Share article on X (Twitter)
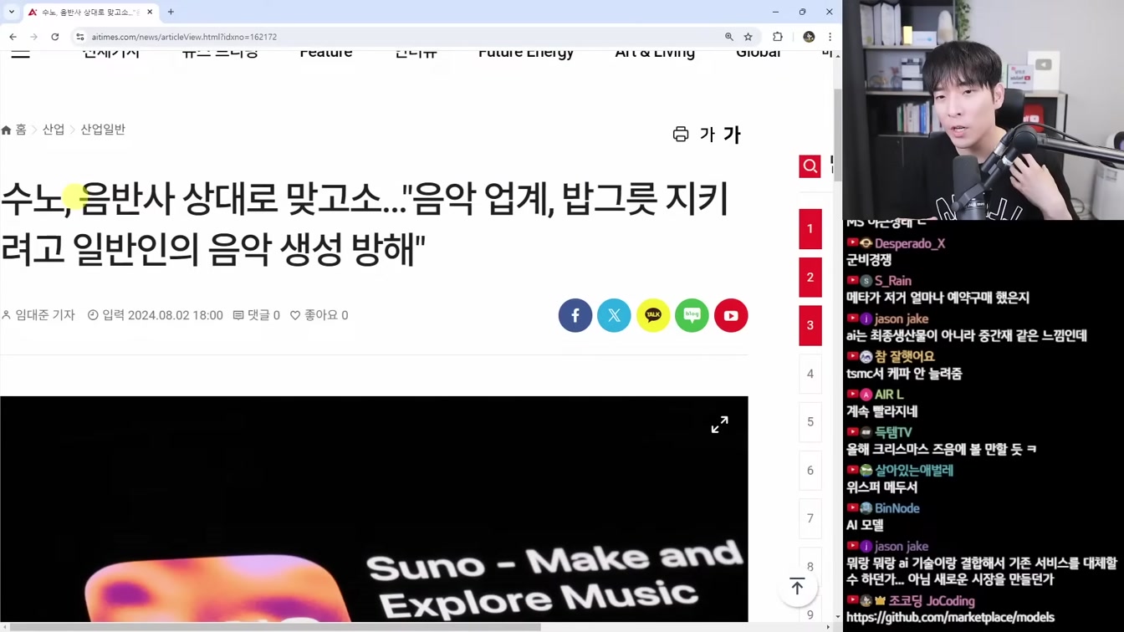This screenshot has width=1124, height=632. [614, 315]
